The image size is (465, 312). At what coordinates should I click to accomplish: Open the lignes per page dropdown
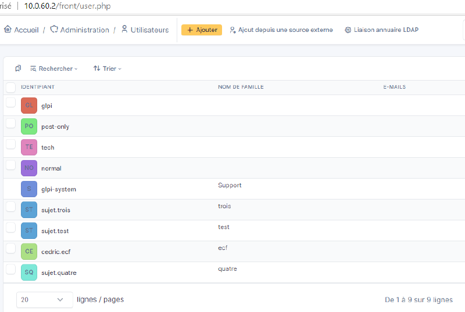(45, 300)
